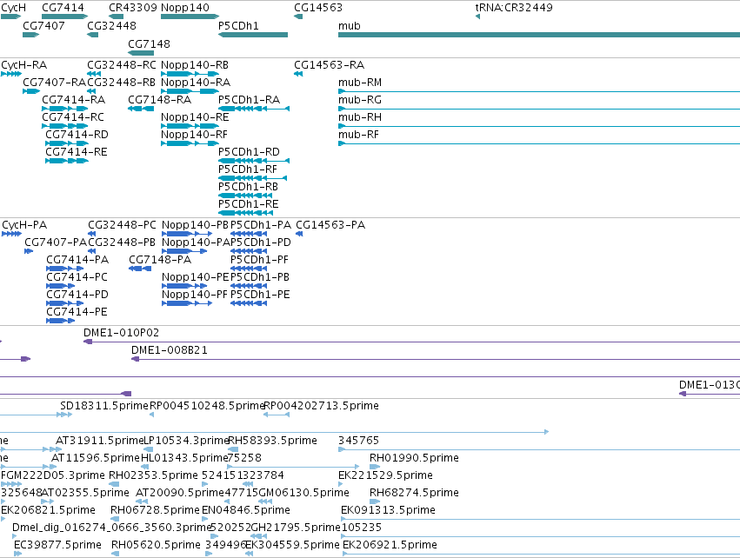Click EST RH68274.5prime
Screen dimensions: 740x558
tap(415, 493)
